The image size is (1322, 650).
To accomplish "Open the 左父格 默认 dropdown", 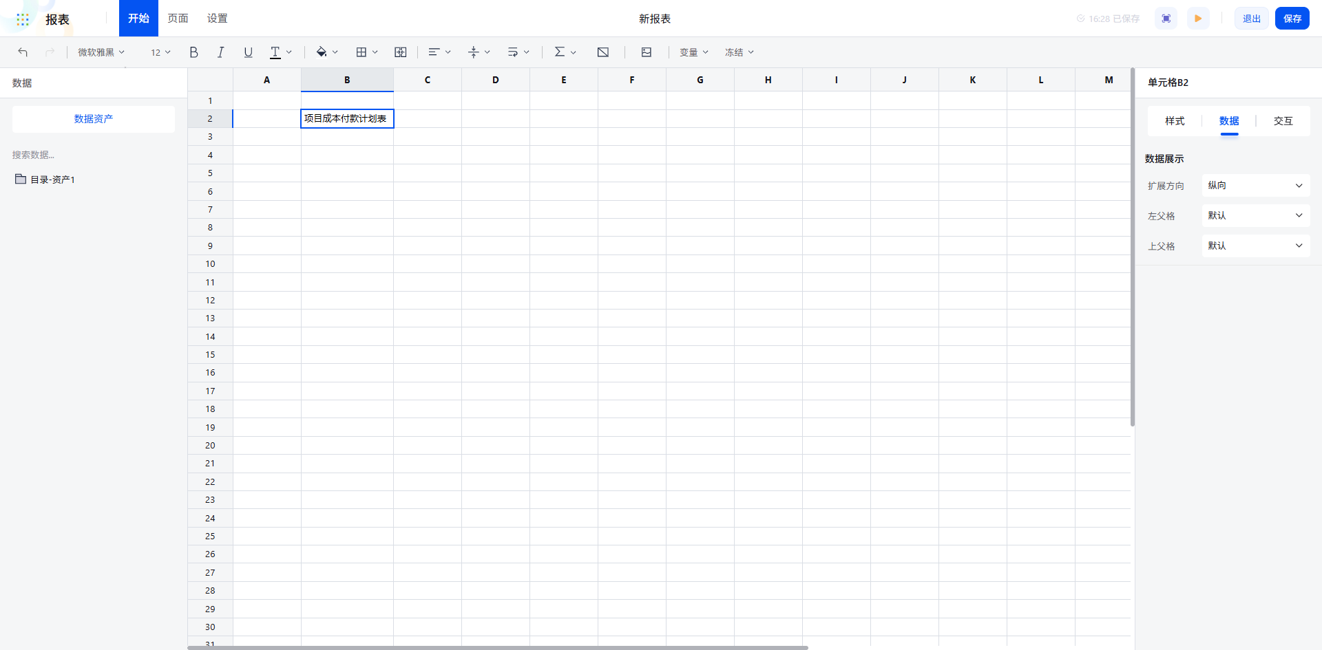I will pyautogui.click(x=1256, y=215).
